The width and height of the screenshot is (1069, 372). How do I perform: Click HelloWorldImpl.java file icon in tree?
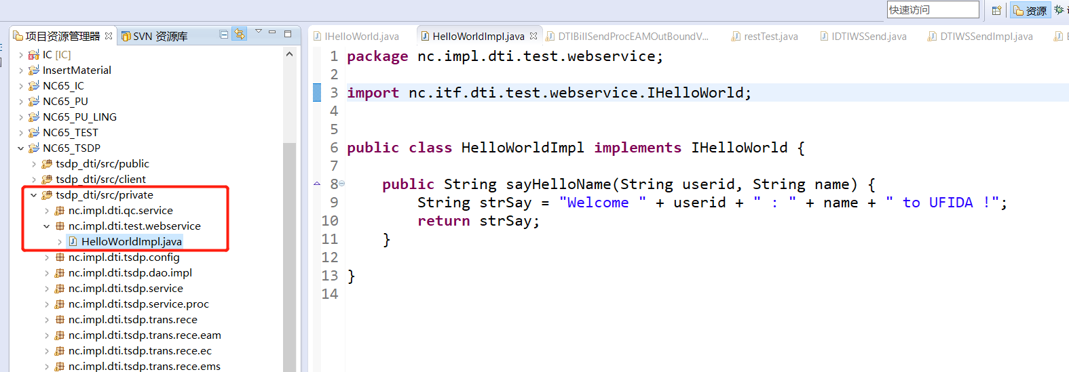pos(73,242)
